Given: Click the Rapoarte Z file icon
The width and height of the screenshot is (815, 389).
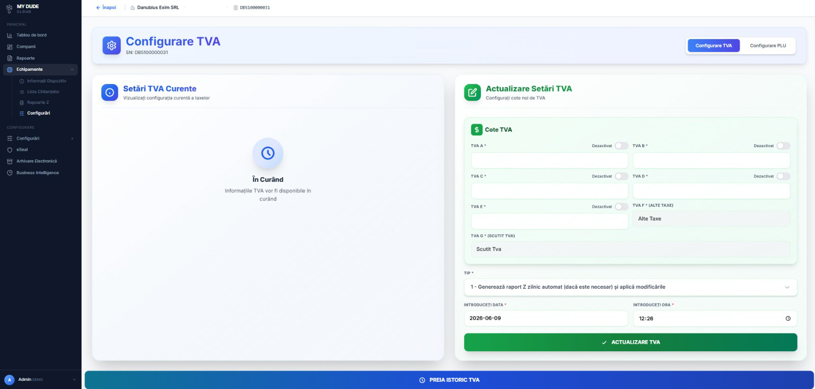Looking at the screenshot, I should [21, 102].
